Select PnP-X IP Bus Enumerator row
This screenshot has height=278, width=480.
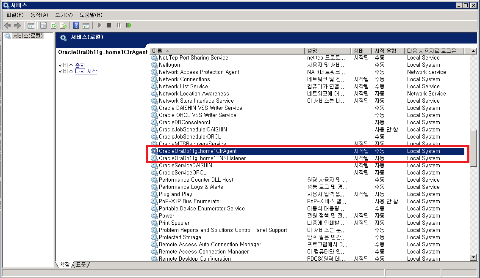(x=308, y=202)
